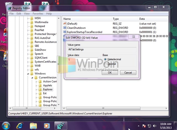Select the SideShow key label
Screen dimensions: 177x130
click(x=40, y=50)
